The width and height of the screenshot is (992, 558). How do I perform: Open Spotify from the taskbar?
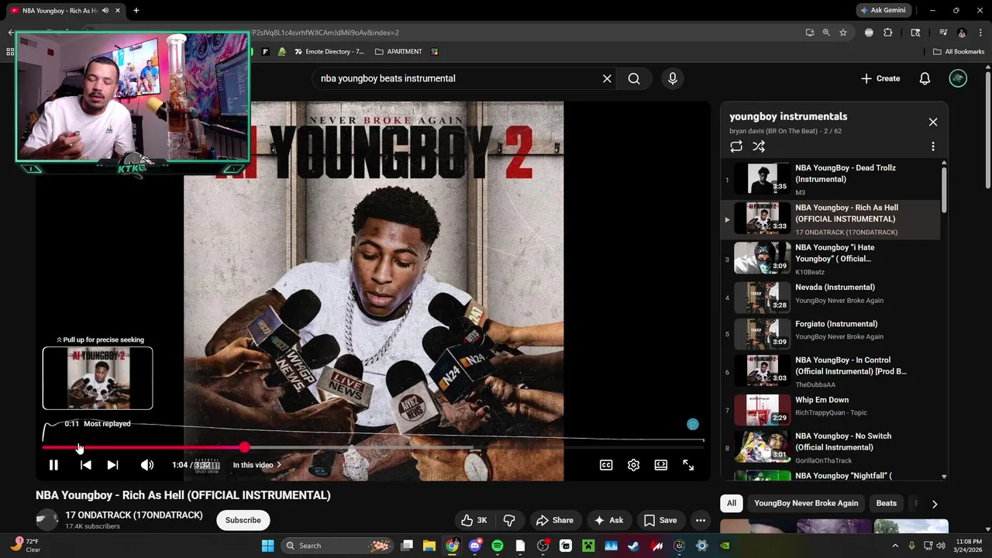click(498, 546)
